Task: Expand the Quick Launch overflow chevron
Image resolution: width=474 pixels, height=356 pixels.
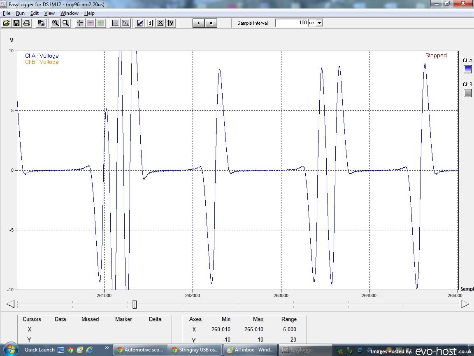Action: click(x=107, y=348)
